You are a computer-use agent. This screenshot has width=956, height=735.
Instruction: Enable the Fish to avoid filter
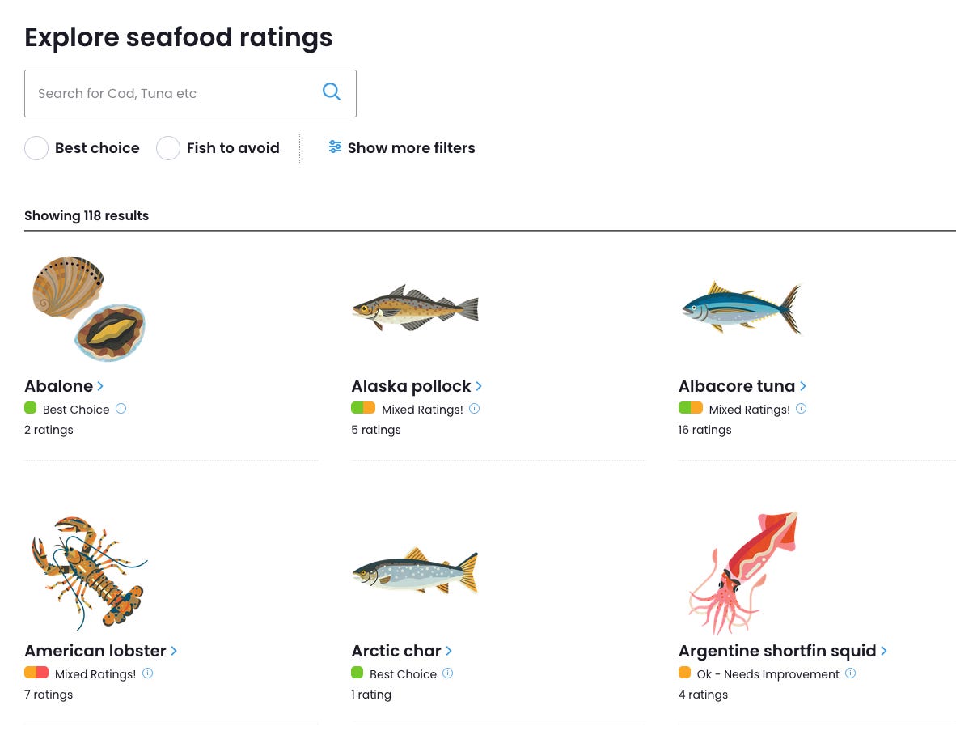coord(168,148)
